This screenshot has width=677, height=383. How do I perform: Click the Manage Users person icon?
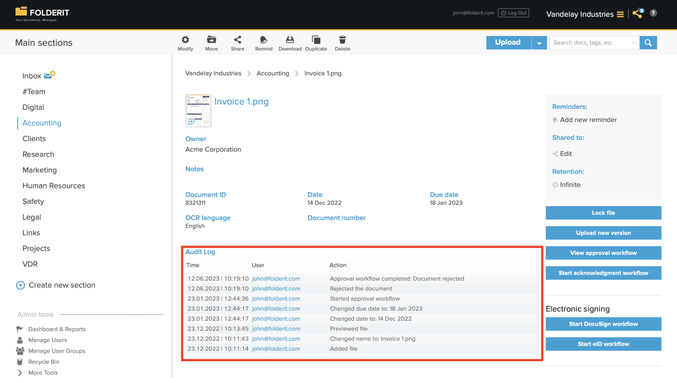20,340
